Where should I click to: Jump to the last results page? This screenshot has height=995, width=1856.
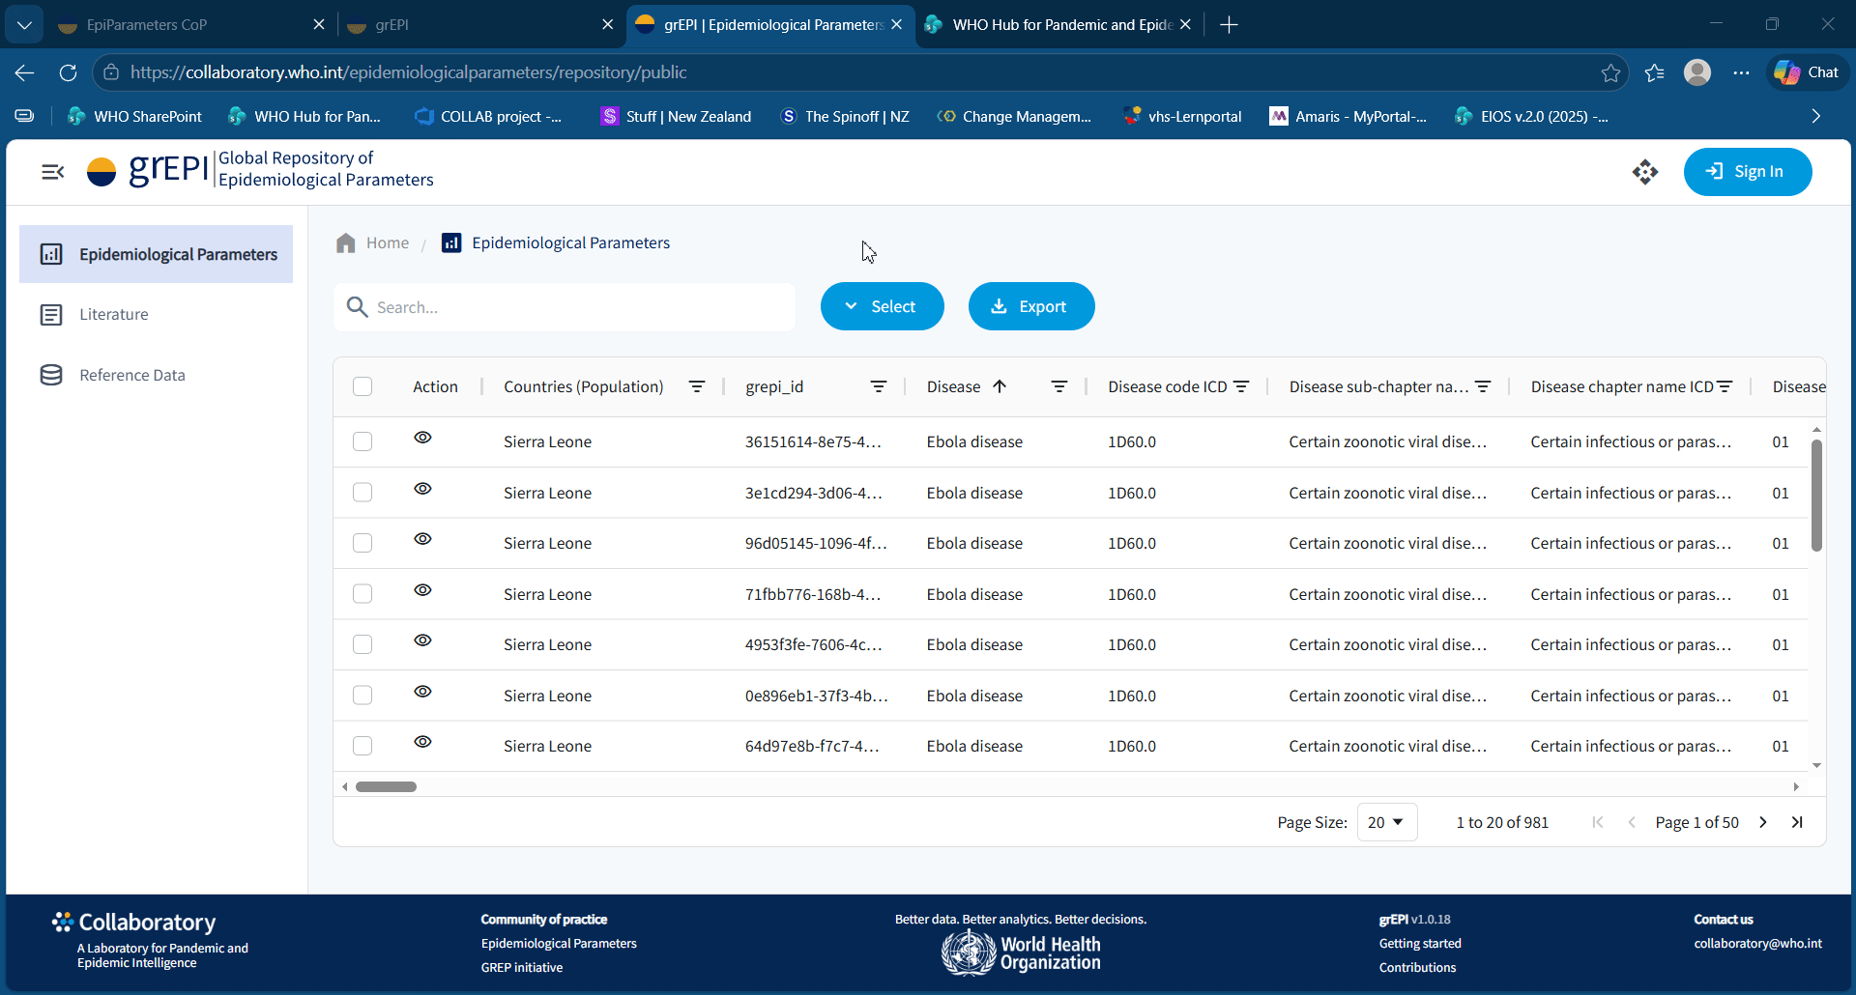click(x=1797, y=822)
